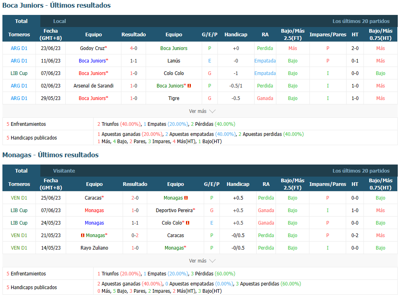Open the 4-0 result of Godoy Cruz match
Image resolution: width=401 pixels, height=298 pixels.
coord(134,48)
